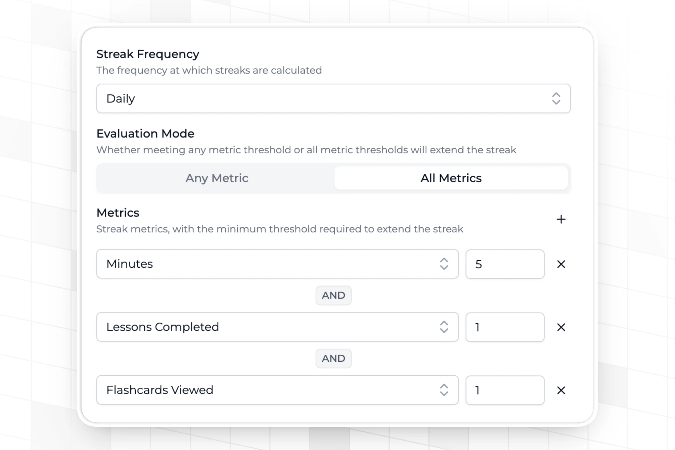Screen dimensions: 675x450
Task: Switch evaluation mode to Any Metric
Action: coord(217,178)
